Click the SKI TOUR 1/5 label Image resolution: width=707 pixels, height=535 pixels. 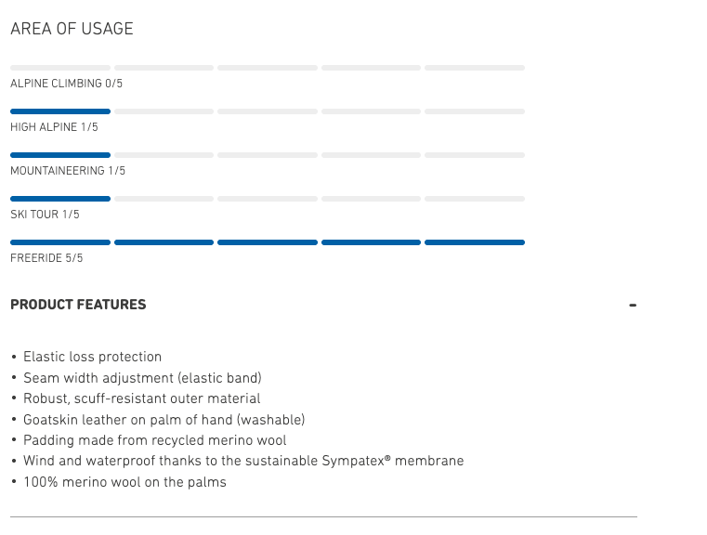tap(45, 215)
